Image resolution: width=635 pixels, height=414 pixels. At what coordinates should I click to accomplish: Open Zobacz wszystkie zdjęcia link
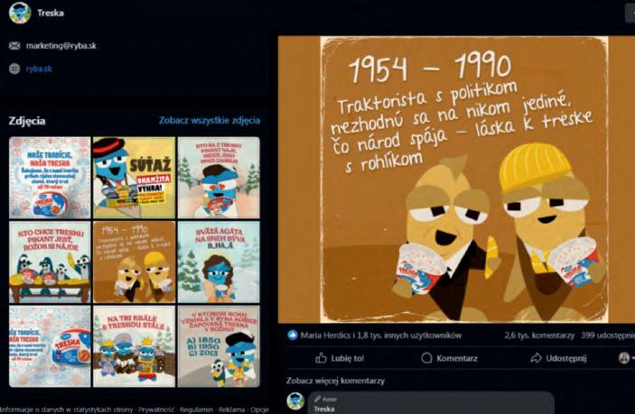pyautogui.click(x=210, y=120)
